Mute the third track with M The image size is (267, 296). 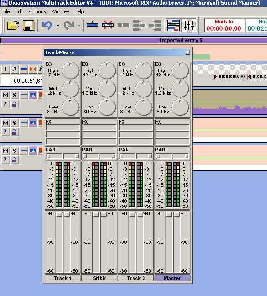pos(5,151)
